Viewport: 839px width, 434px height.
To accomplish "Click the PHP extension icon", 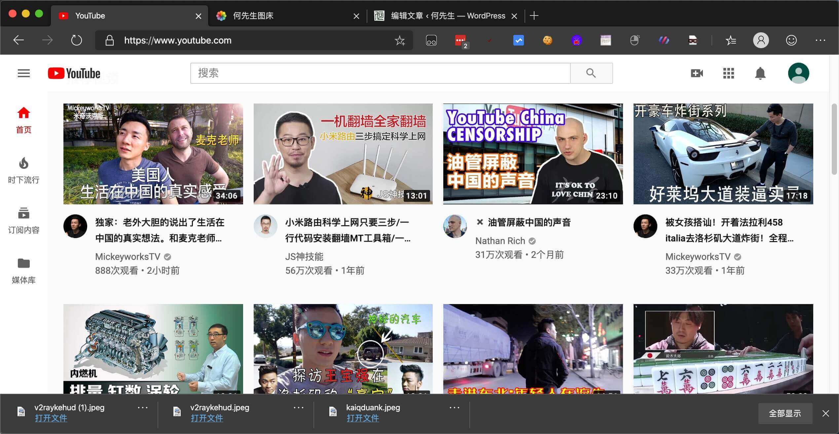I will coord(605,40).
